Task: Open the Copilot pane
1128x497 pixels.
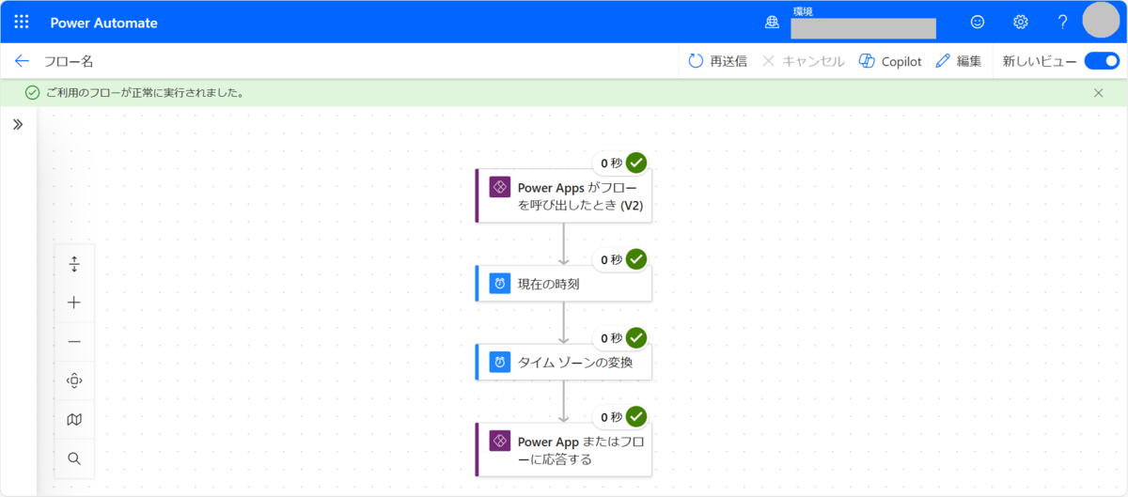Action: tap(890, 61)
